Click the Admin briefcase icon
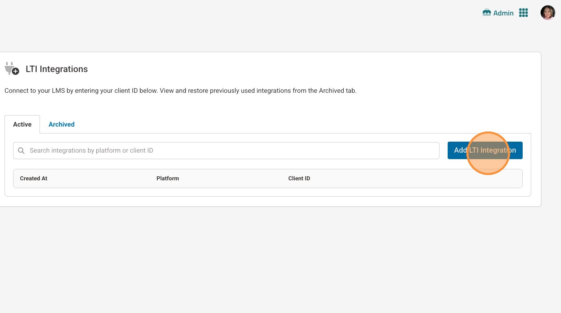This screenshot has height=313, width=561. [x=486, y=13]
